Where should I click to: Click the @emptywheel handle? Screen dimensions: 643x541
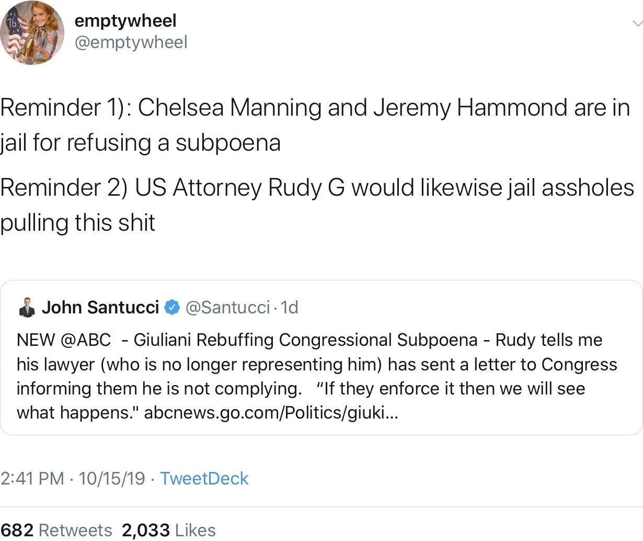131,42
